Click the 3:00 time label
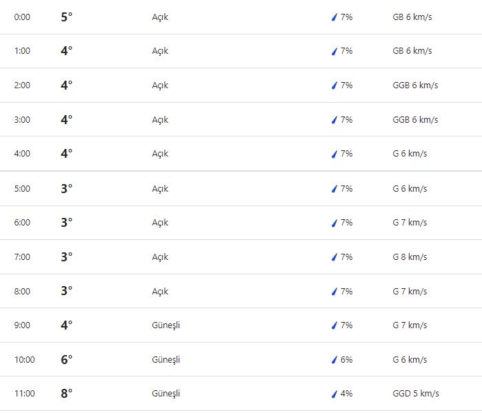 coord(22,120)
